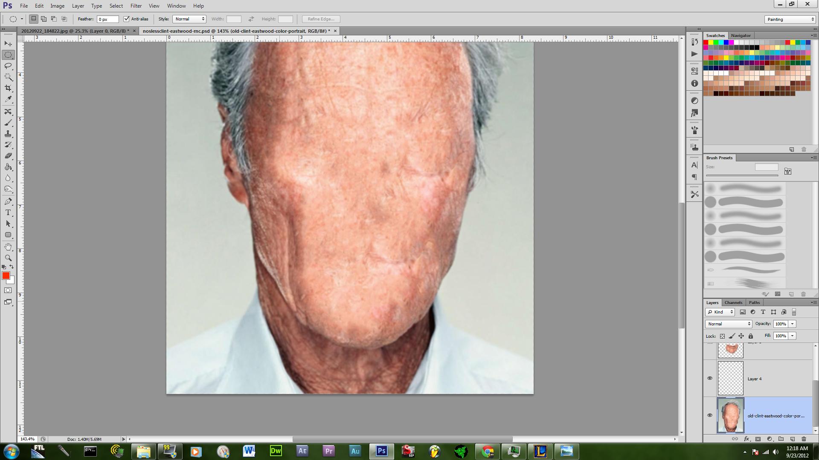Choose Subtract from selection mode
Image resolution: width=819 pixels, height=460 pixels.
click(54, 19)
